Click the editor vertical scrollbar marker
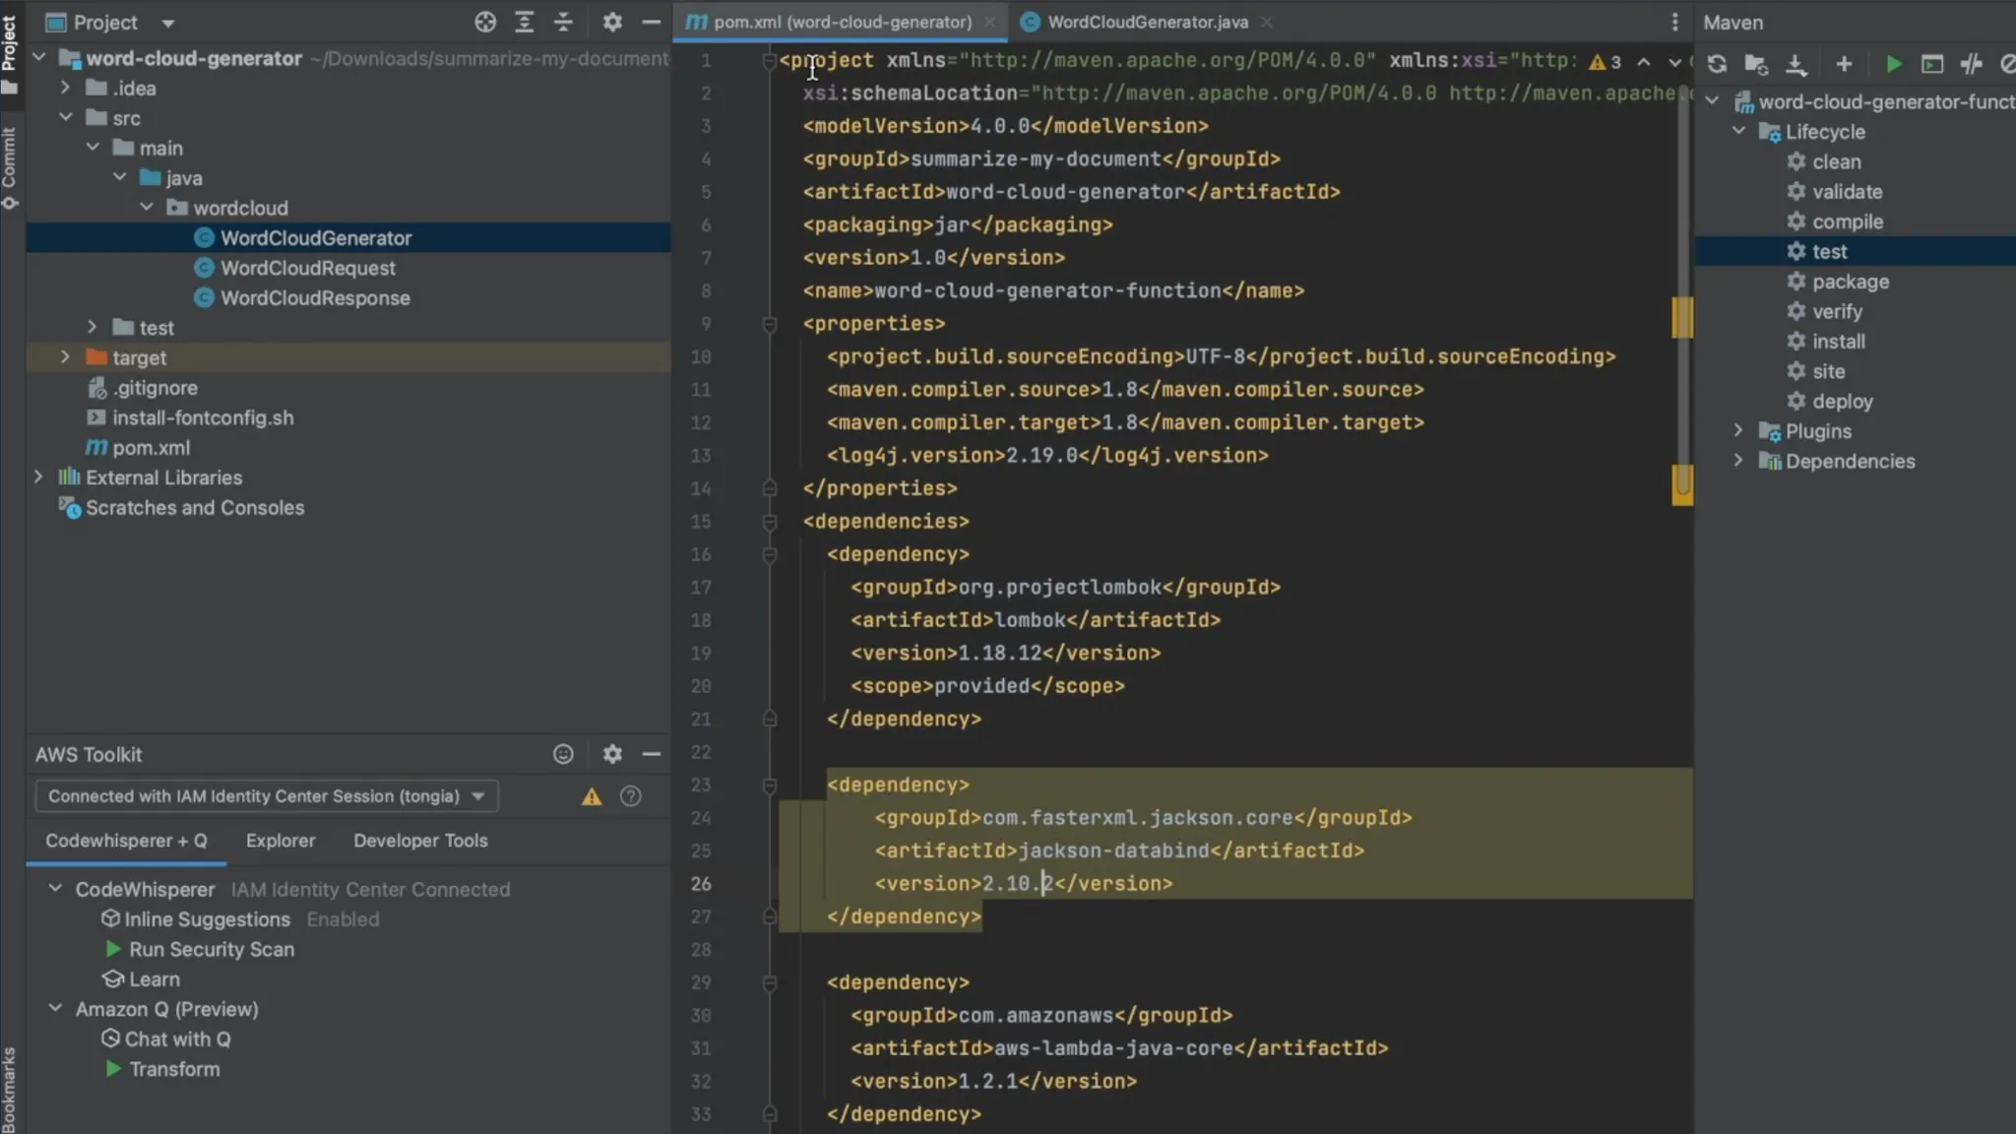Image resolution: width=2016 pixels, height=1134 pixels. (1682, 318)
